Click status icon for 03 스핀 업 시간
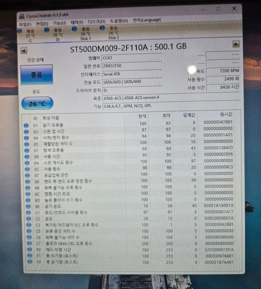 pos(26,132)
